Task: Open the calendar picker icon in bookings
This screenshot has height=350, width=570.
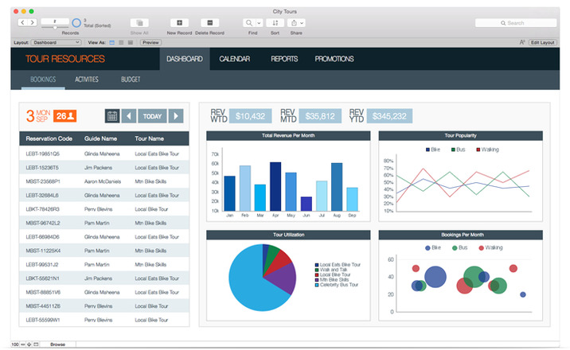Action: 112,116
